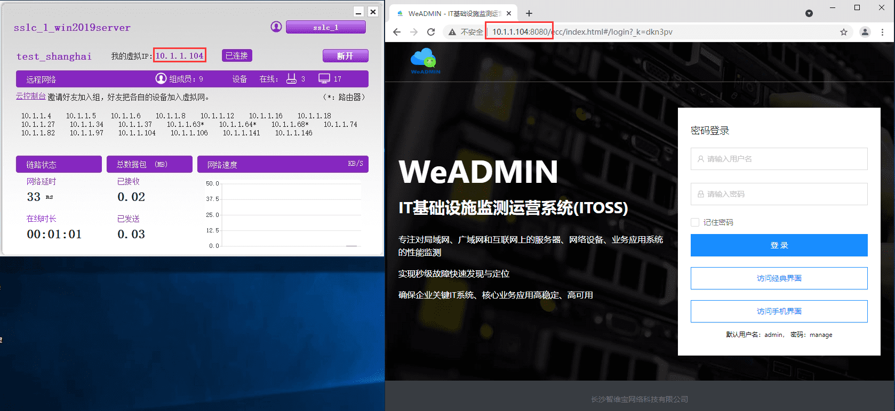
Task: Click the 已发送 0.03 value
Action: coord(131,234)
